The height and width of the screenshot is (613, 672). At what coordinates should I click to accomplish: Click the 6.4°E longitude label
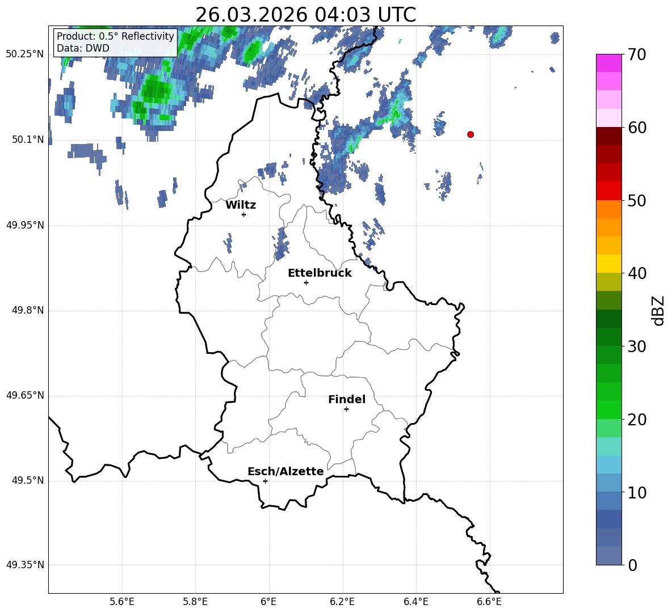tap(415, 602)
